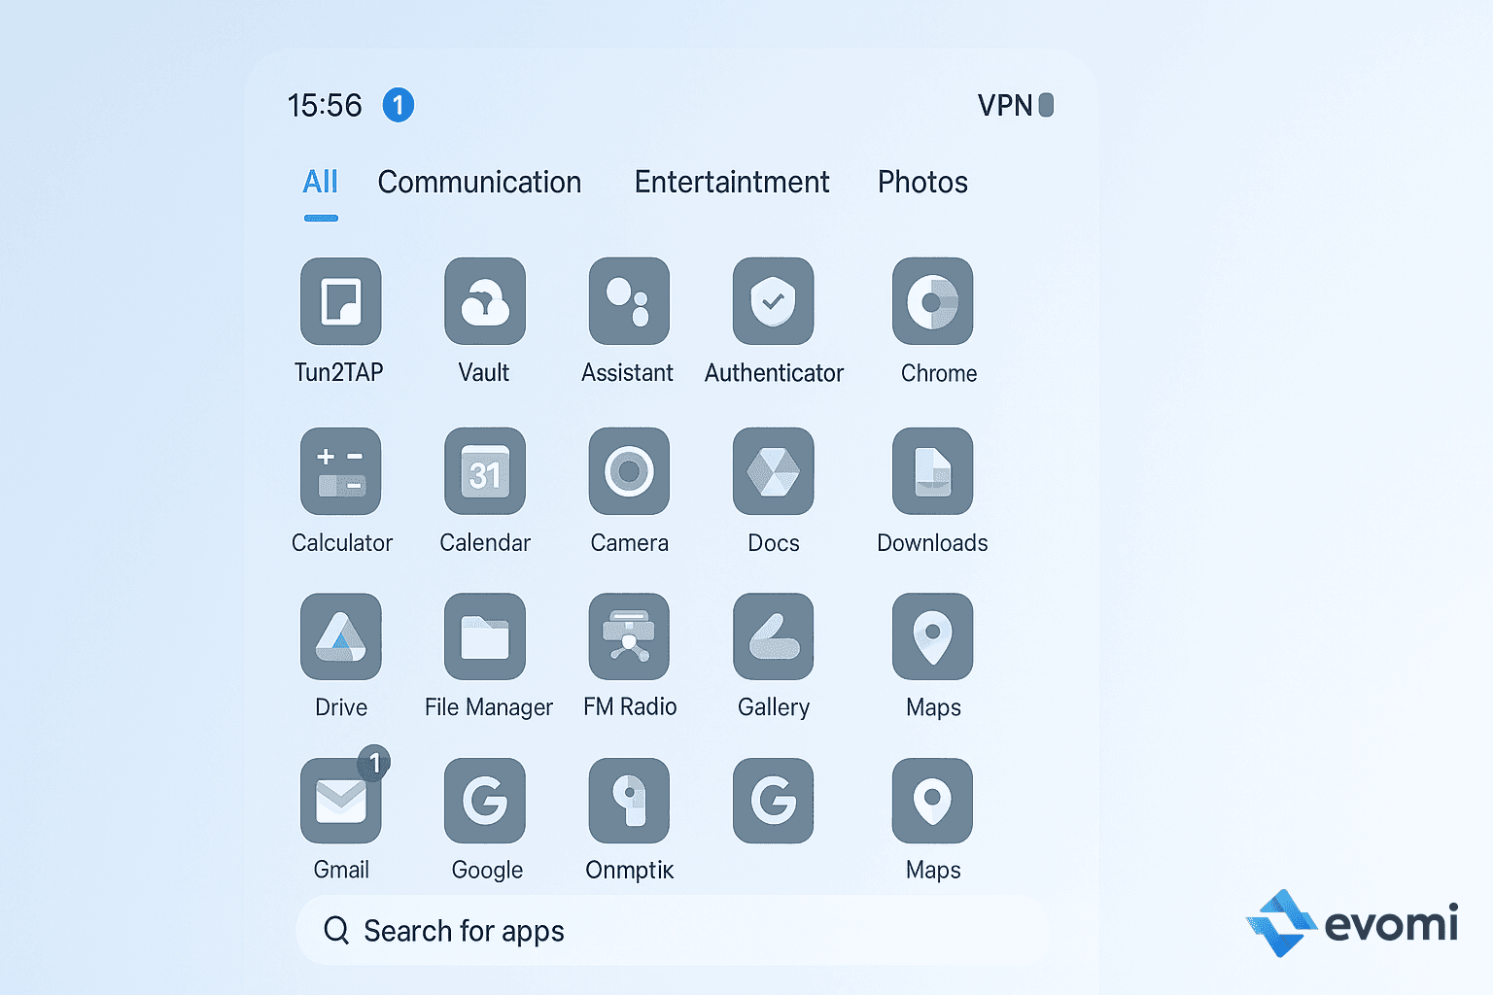Open Maps in the row with Gmail
The height and width of the screenshot is (995, 1493).
(x=932, y=801)
